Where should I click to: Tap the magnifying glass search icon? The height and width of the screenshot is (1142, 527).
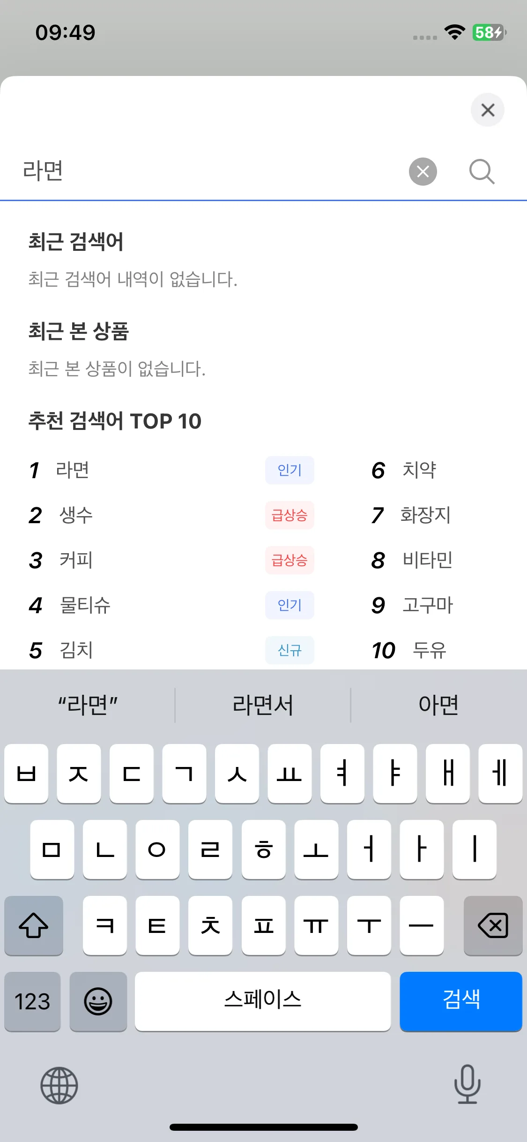tap(482, 172)
